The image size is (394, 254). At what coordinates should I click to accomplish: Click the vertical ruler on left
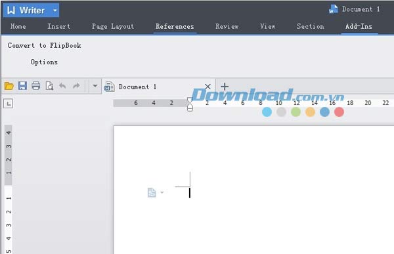click(x=9, y=189)
